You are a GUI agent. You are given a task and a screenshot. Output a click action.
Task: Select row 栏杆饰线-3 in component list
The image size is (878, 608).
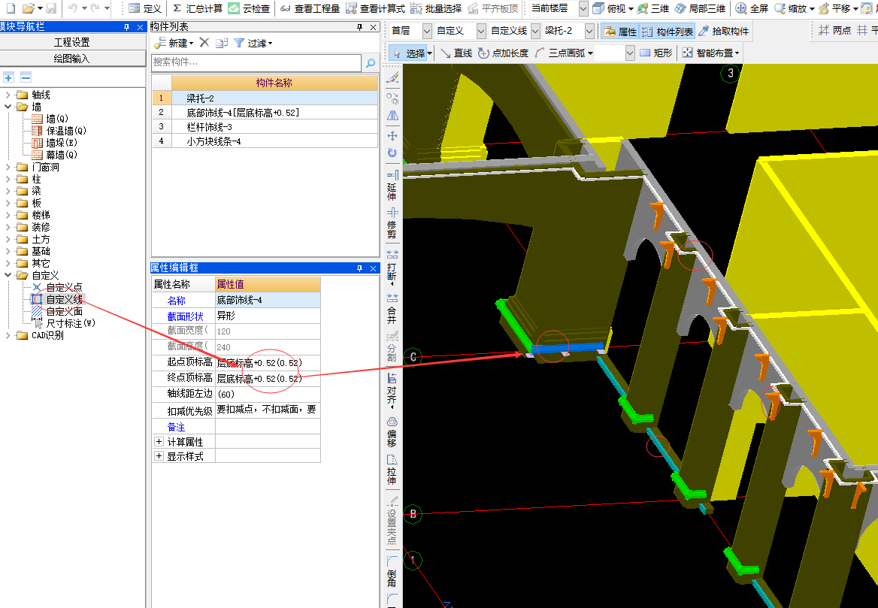pos(265,127)
